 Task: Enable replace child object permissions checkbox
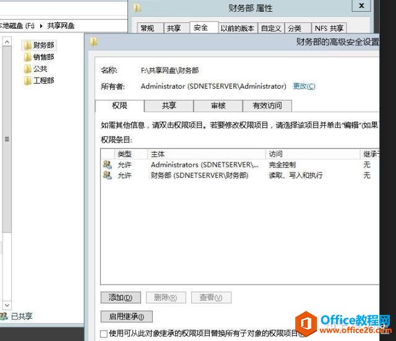tap(104, 334)
